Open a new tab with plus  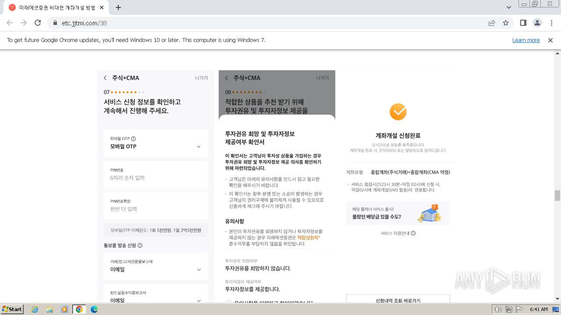(118, 7)
